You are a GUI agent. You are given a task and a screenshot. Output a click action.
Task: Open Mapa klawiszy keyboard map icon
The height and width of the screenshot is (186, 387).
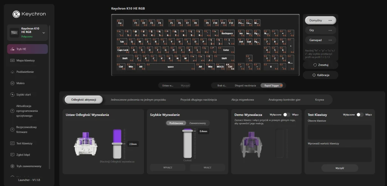click(x=12, y=60)
